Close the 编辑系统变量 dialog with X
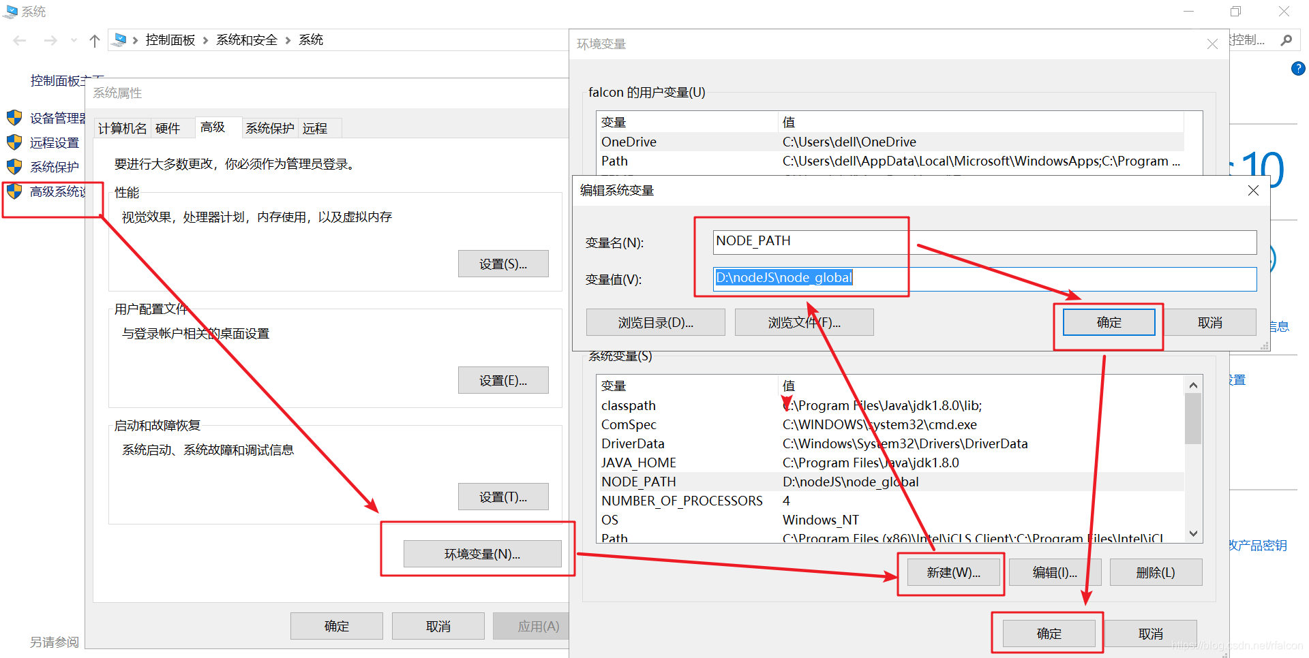 tap(1253, 191)
